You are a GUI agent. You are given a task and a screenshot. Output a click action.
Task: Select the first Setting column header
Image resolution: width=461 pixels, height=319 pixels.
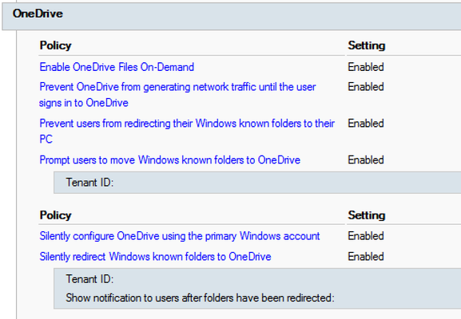pos(367,45)
